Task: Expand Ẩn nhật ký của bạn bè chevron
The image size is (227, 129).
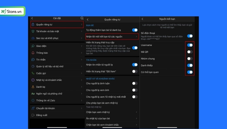Action: 136,118
